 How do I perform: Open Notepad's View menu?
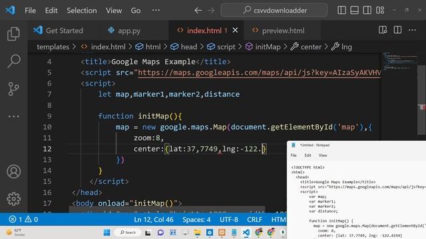pos(323,155)
